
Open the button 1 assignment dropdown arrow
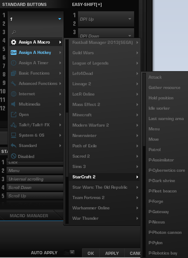click(60, 19)
